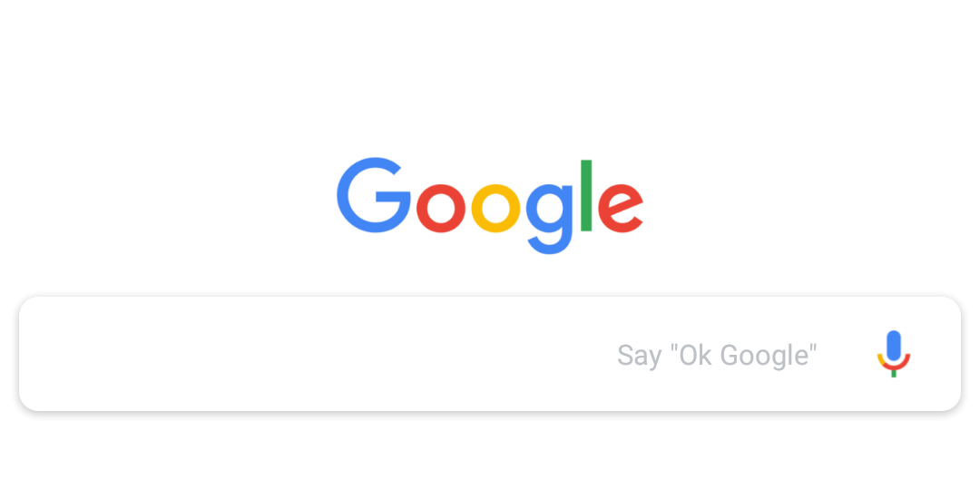Click the "Ok" word in search hint

(x=697, y=355)
